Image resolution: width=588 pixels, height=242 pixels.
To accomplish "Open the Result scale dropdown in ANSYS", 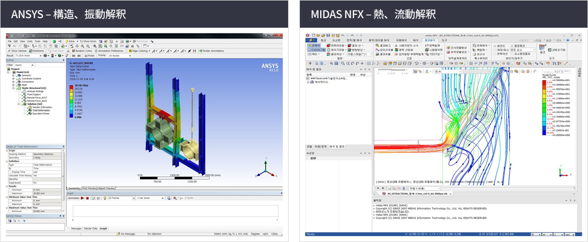I will tap(28, 56).
